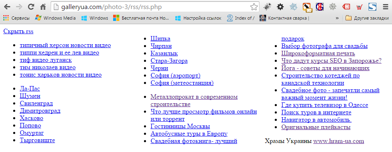The height and width of the screenshot is (152, 392).
Task: Click the black gear extension icon
Action: [281, 7]
